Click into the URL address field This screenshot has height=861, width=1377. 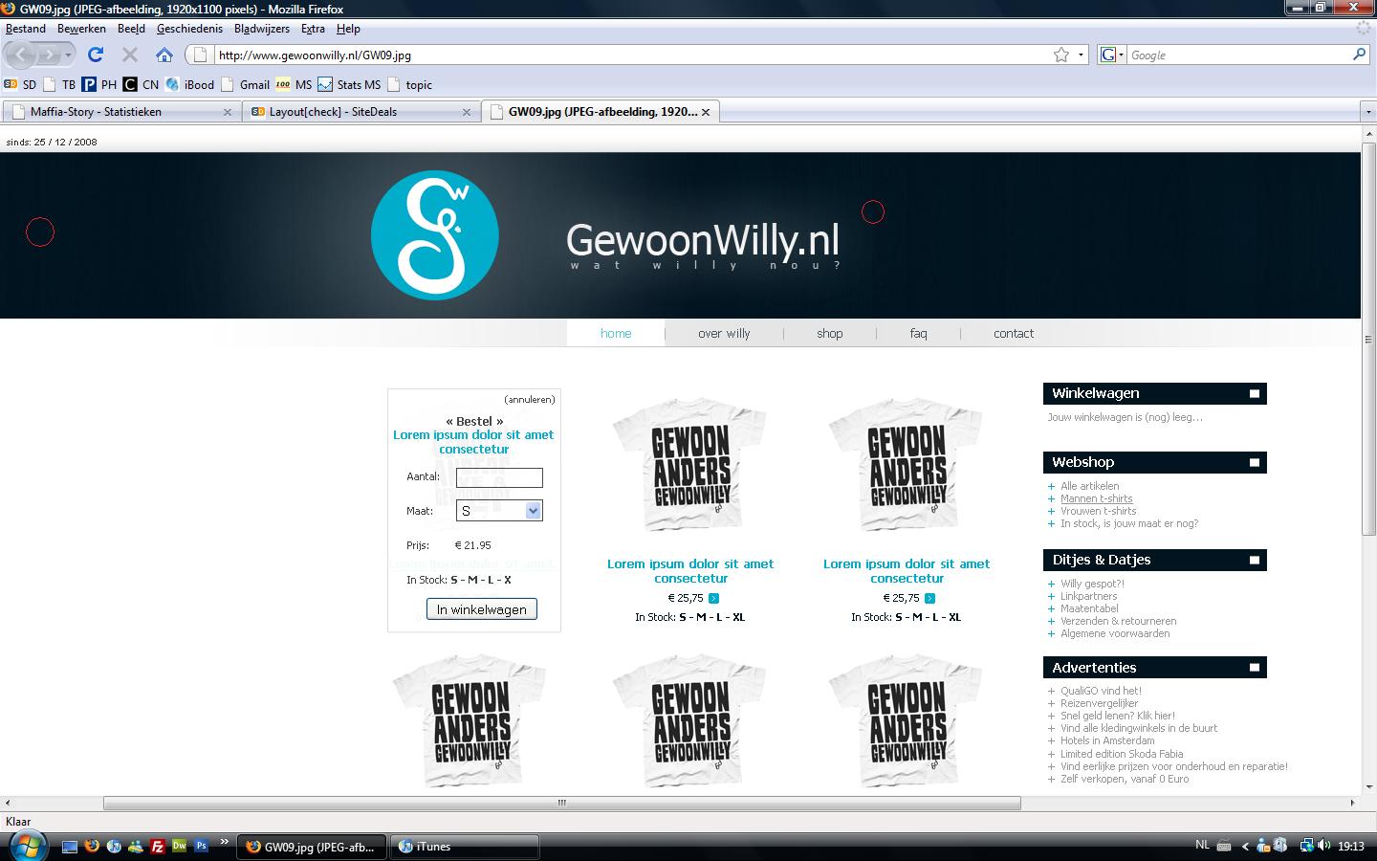click(631, 55)
